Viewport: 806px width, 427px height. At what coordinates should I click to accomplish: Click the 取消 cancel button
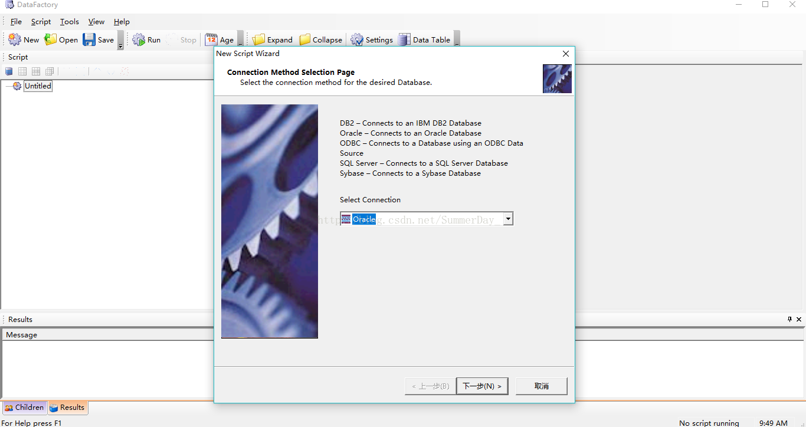[542, 386]
